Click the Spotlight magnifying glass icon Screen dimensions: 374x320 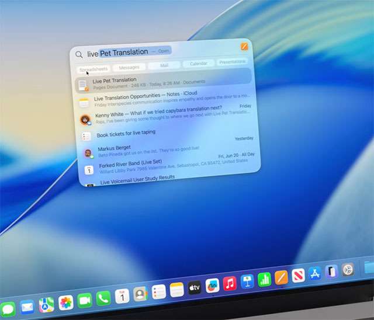click(x=79, y=54)
